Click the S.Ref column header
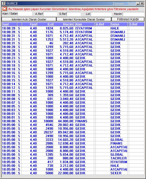 (137, 24)
